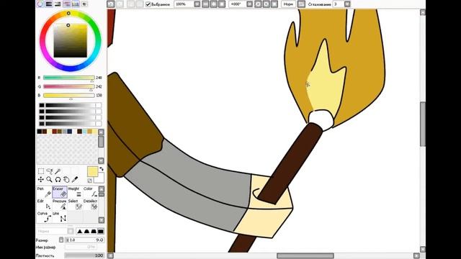Select the Eraser tool
Image resolution: width=461 pixels, height=259 pixels.
point(60,192)
